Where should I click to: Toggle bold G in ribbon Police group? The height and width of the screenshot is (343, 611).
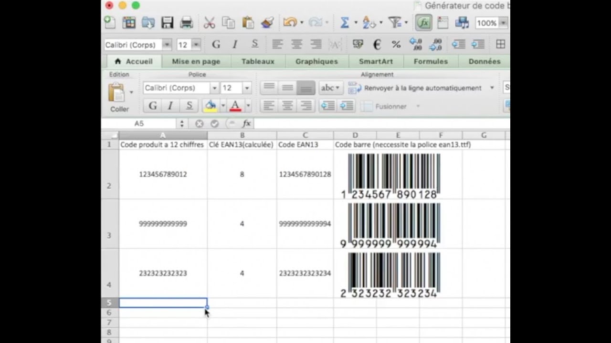point(153,106)
